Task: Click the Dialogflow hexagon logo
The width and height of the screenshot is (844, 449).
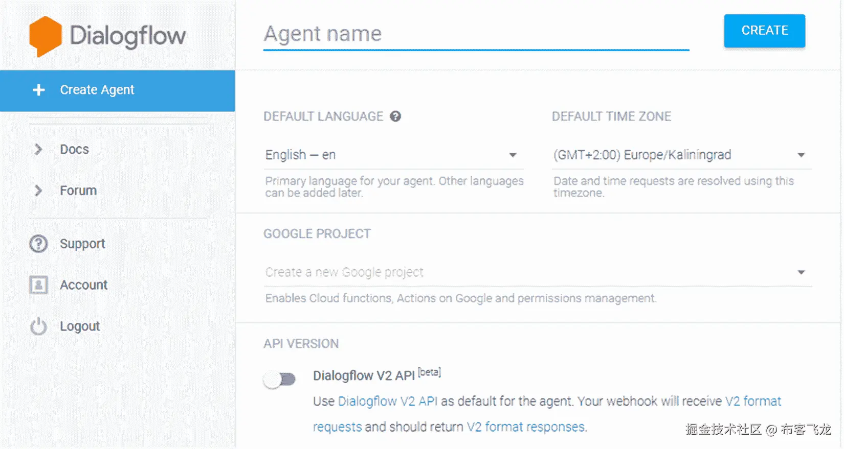Action: click(46, 36)
